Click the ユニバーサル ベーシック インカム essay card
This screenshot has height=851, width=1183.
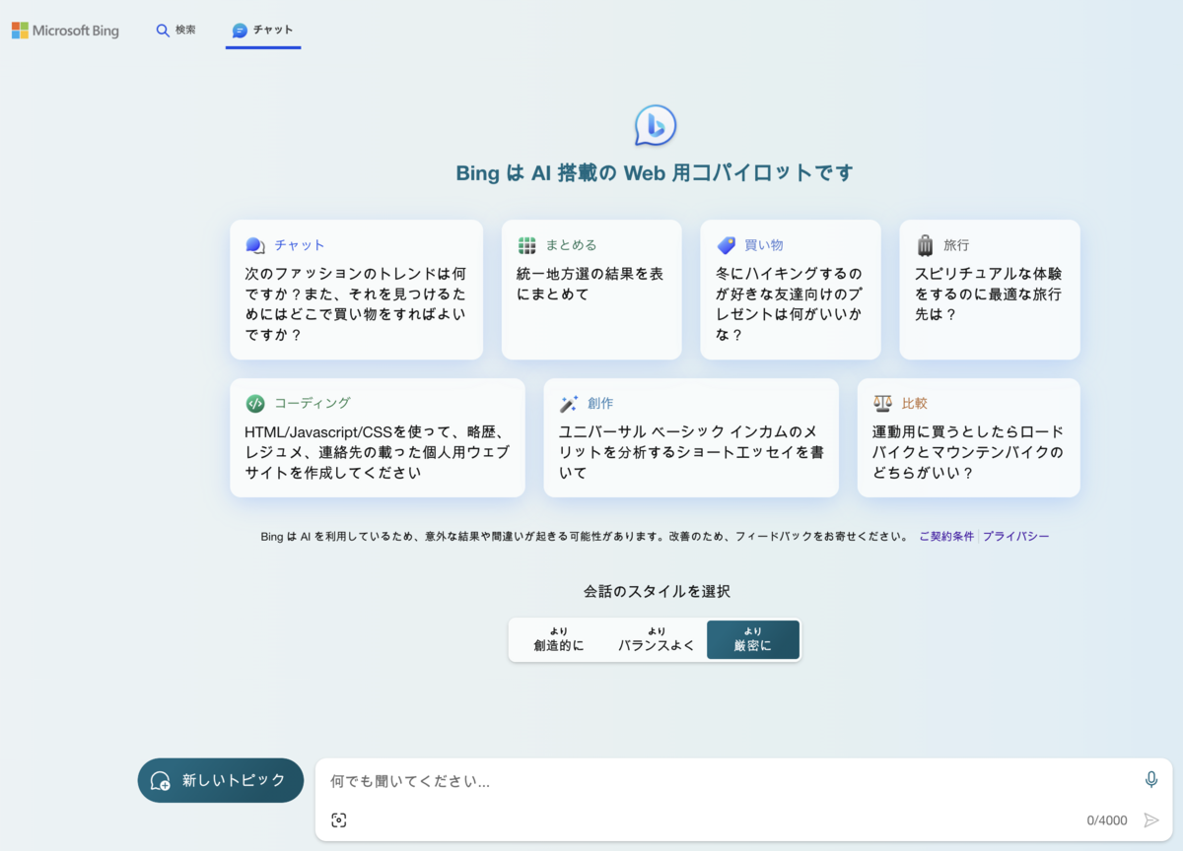point(691,438)
